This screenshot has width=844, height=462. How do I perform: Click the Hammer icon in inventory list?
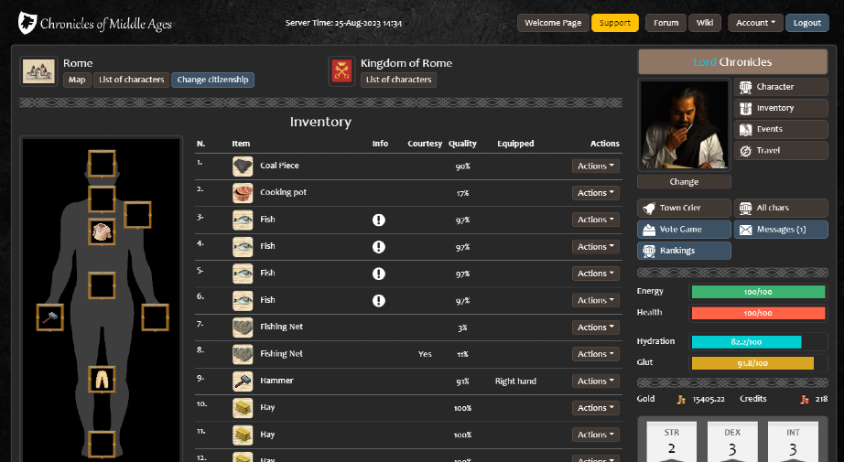click(243, 381)
